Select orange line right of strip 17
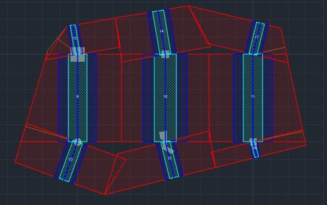This screenshot has width=327, height=205. click(272, 50)
